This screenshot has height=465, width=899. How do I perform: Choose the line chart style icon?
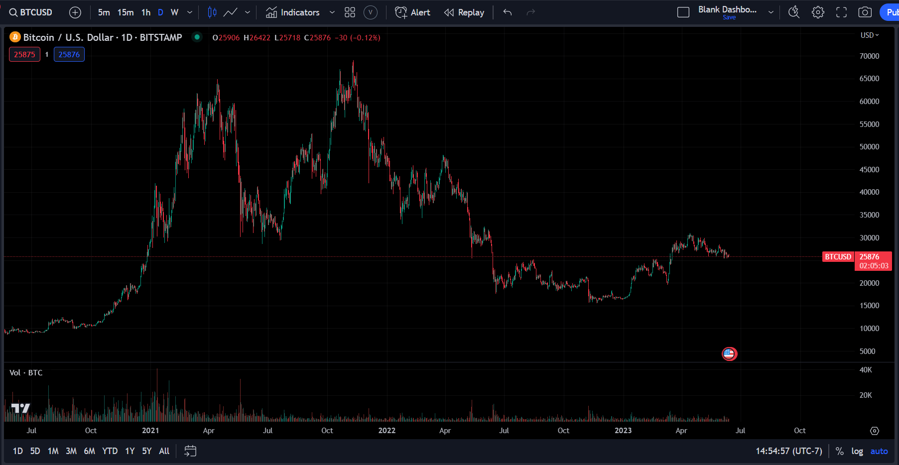point(230,12)
